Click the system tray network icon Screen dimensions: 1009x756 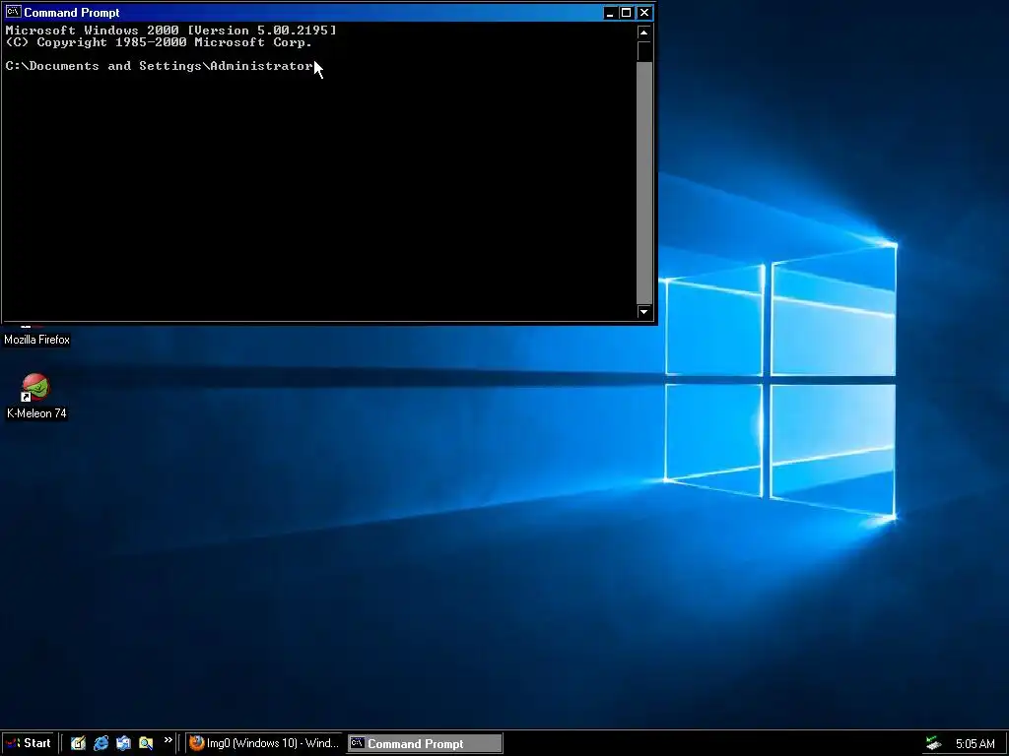[x=934, y=743]
